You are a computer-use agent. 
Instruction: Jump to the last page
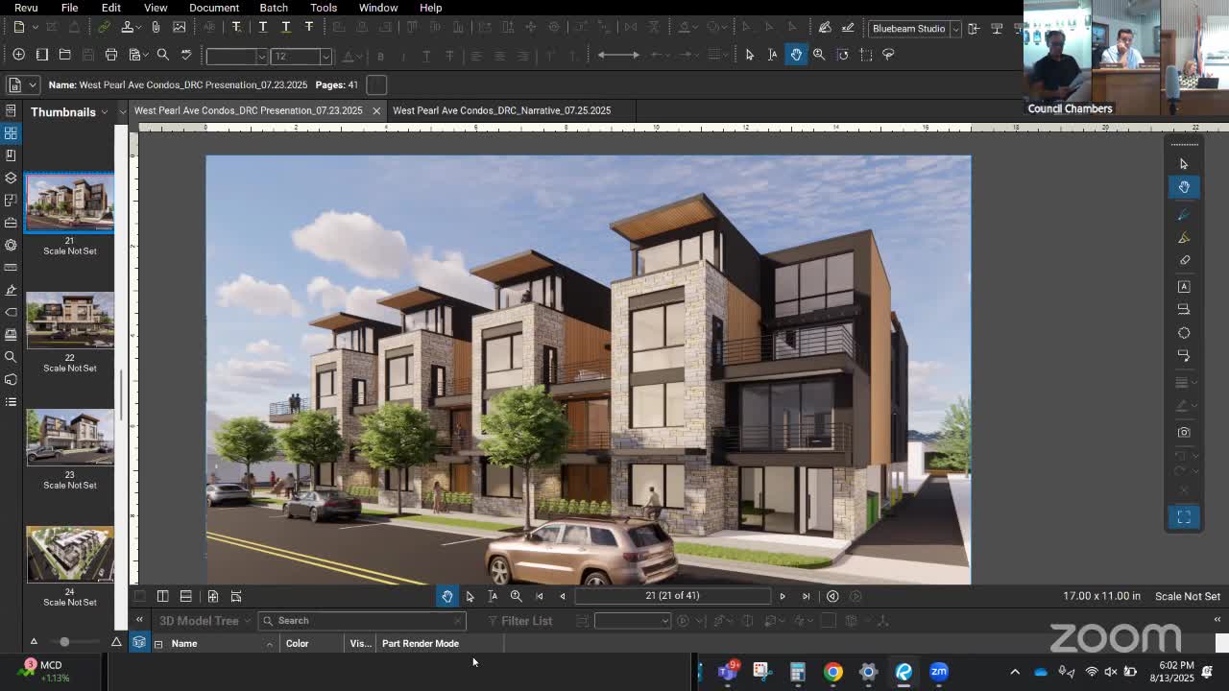click(x=806, y=596)
